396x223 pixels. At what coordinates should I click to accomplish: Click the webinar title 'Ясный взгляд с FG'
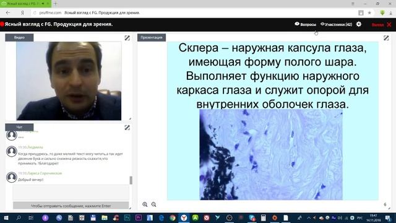point(59,24)
